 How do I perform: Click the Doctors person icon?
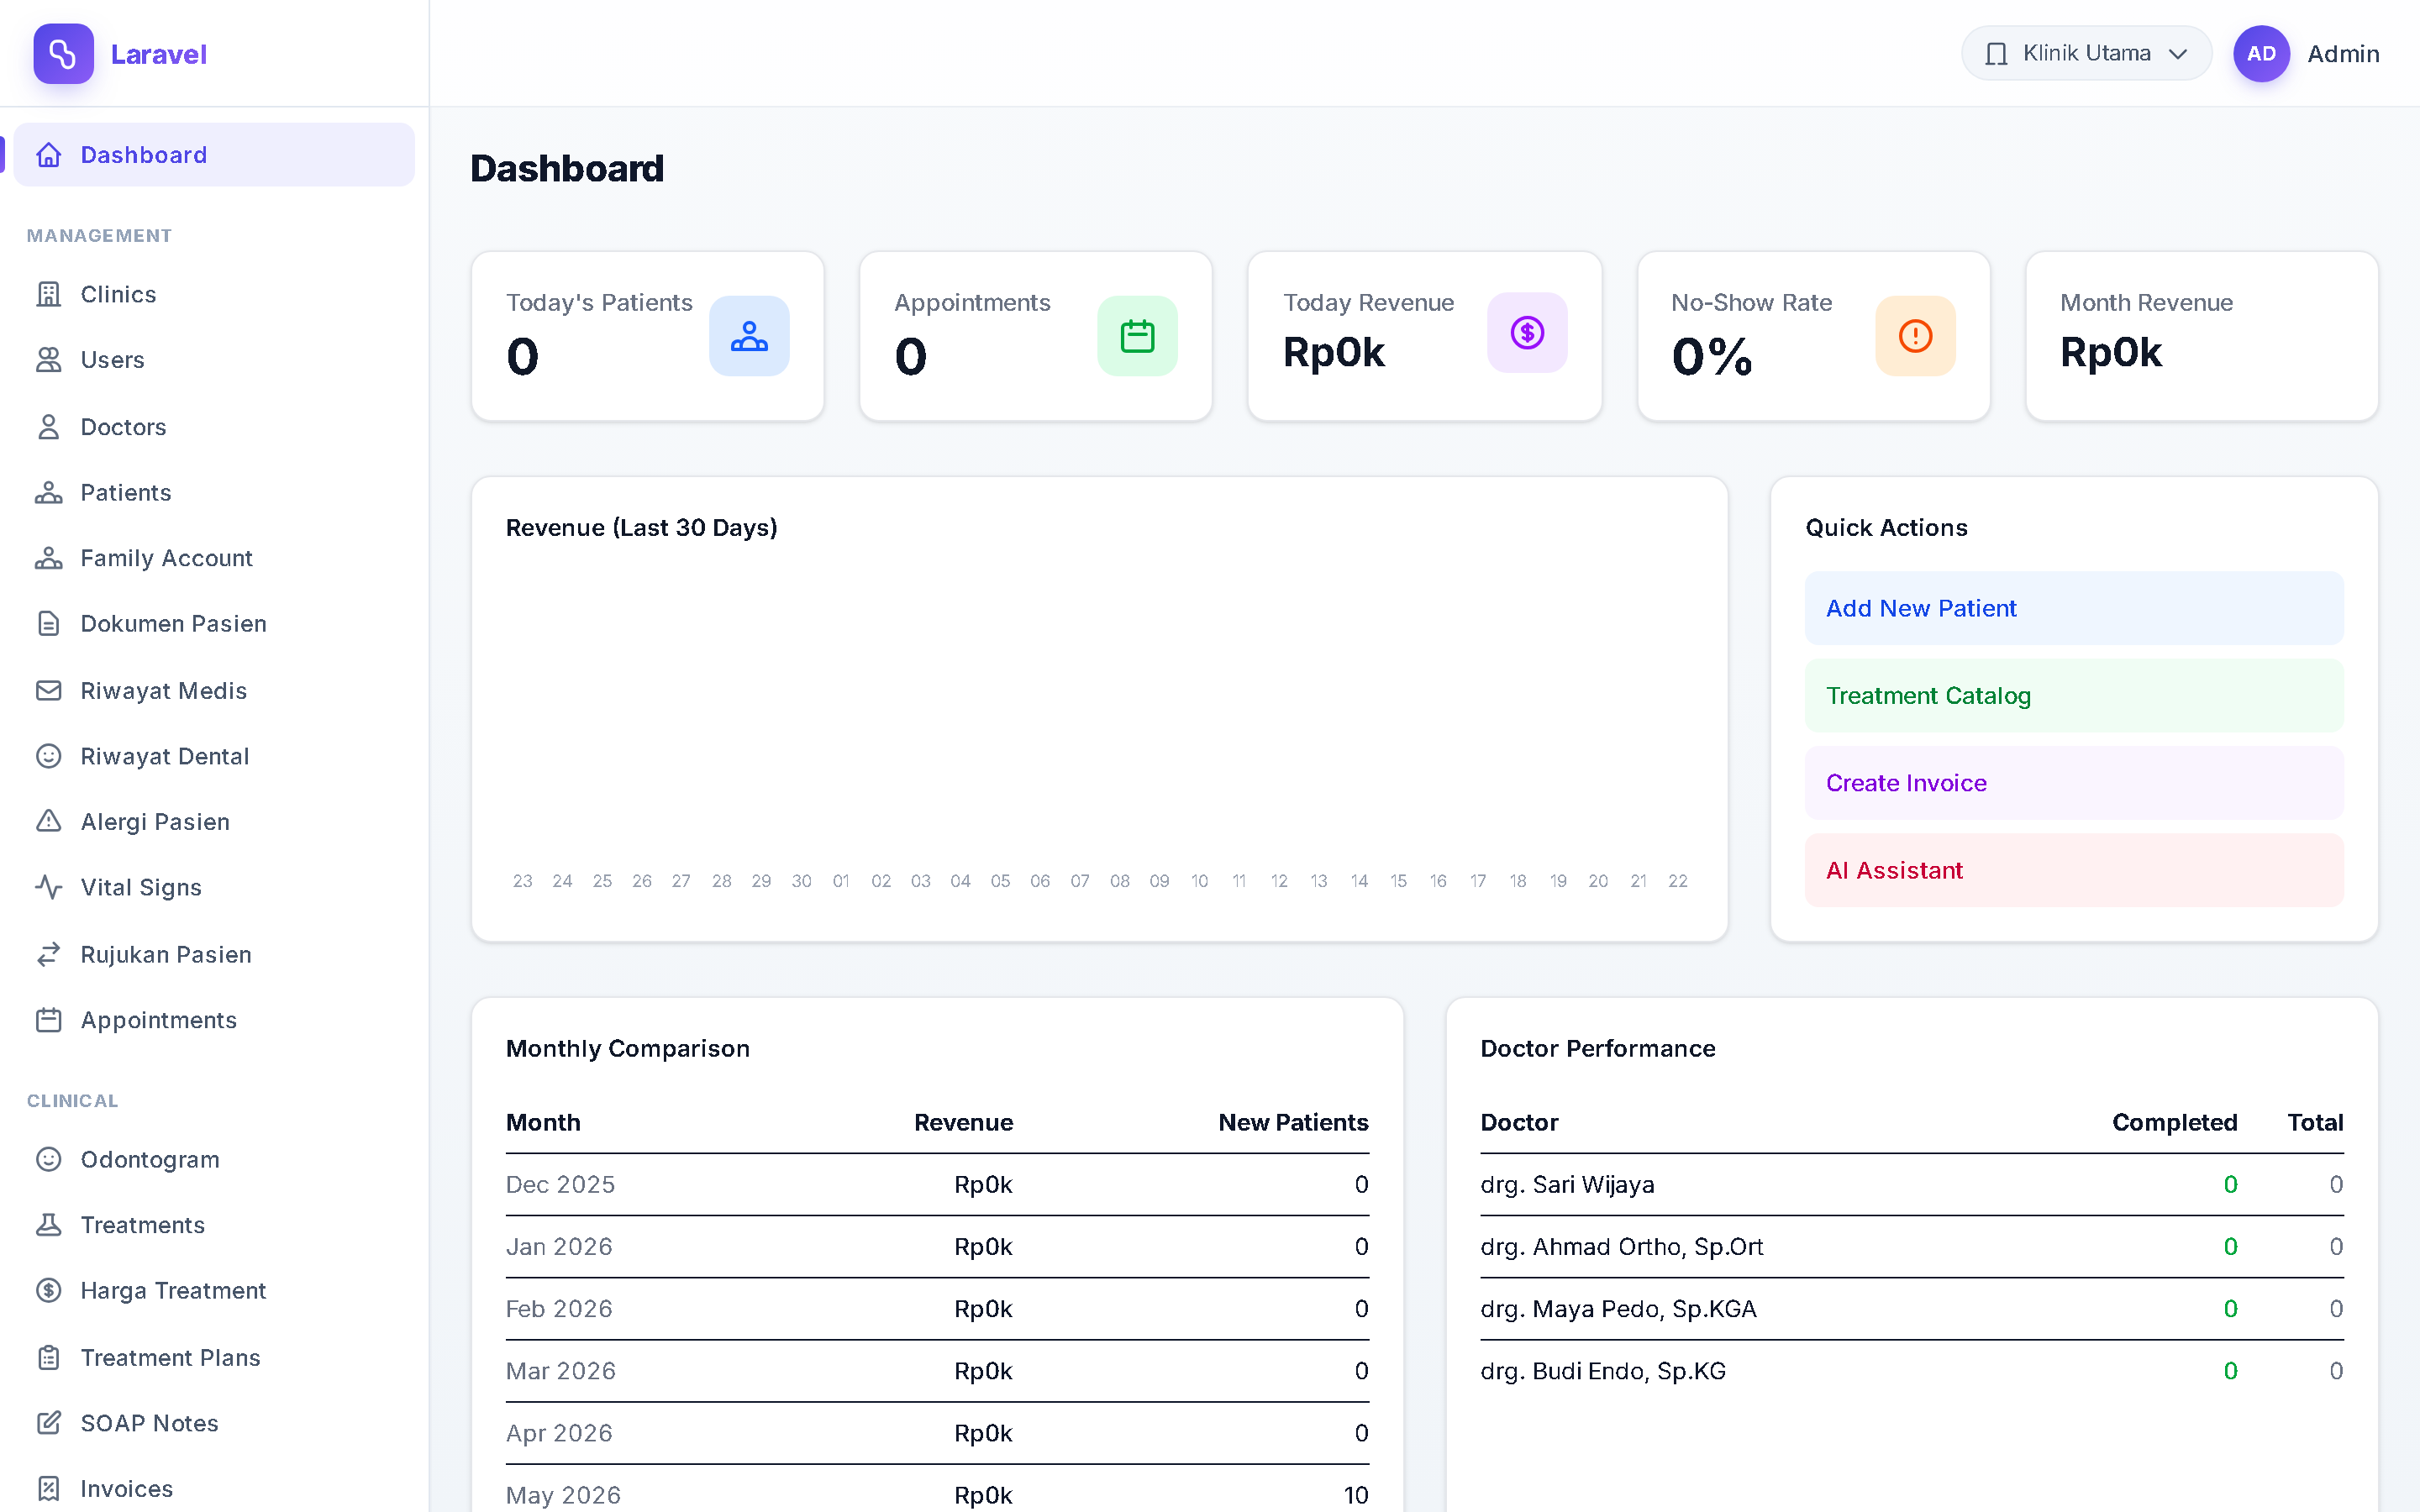pyautogui.click(x=49, y=427)
